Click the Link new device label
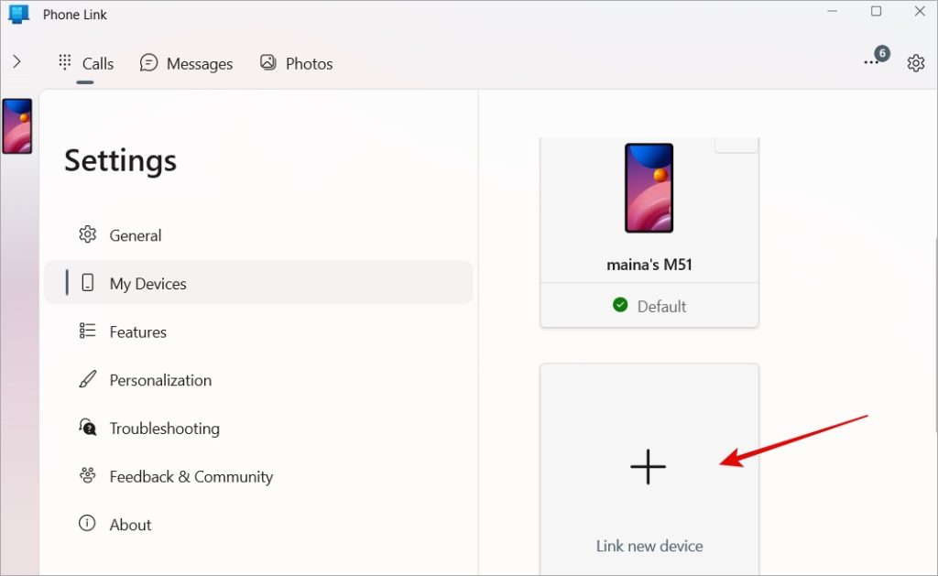The width and height of the screenshot is (938, 576). [649, 546]
